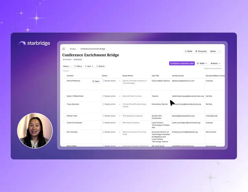Click Dt Preparatory Academy buyer cell

pyautogui.click(x=133, y=116)
